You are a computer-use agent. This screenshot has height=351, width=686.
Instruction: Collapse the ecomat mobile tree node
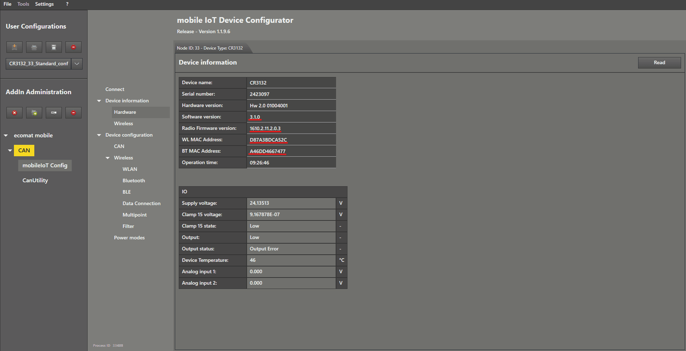click(x=6, y=136)
